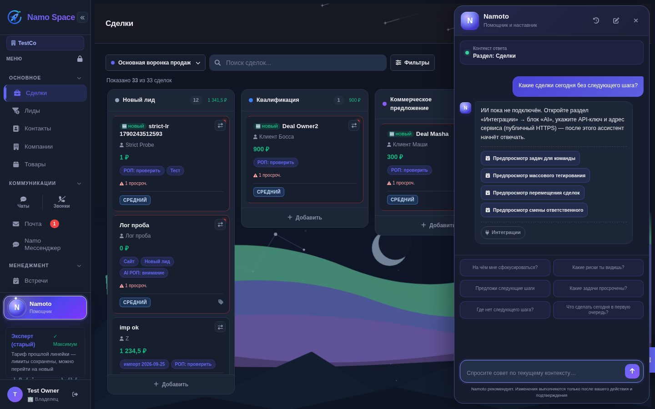Collapse the КОММУНИКАЦИИ section
The image size is (655, 409).
click(79, 183)
